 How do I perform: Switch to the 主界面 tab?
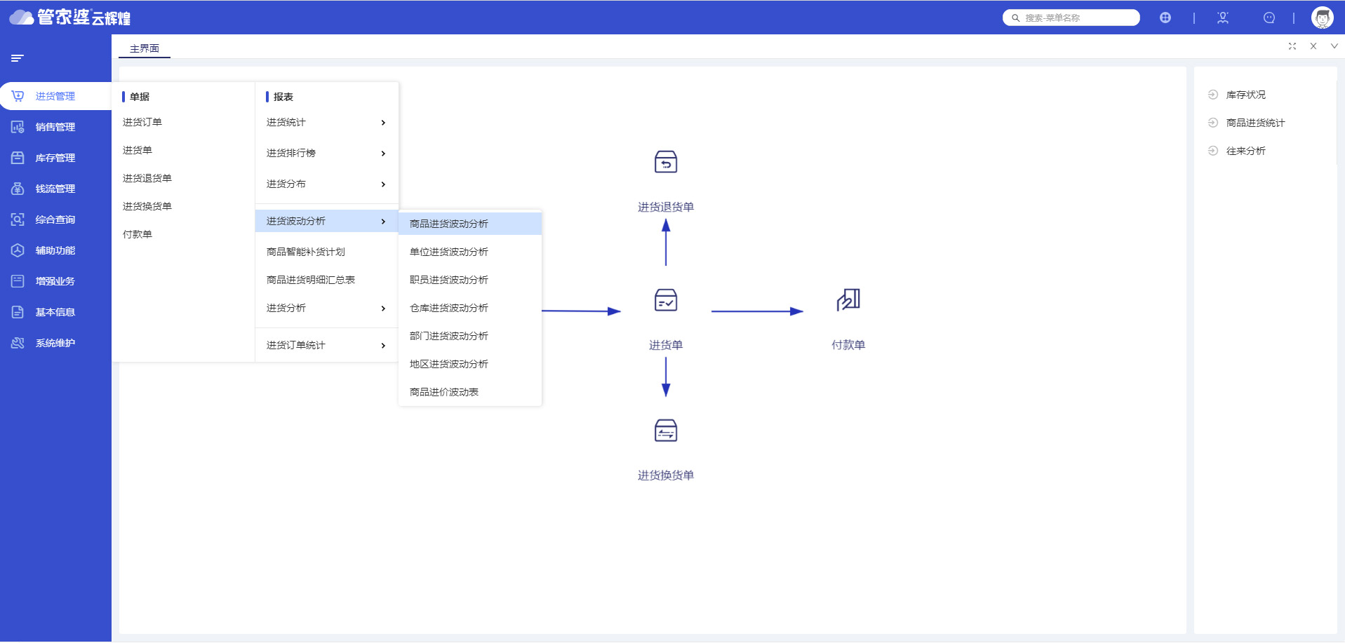145,48
